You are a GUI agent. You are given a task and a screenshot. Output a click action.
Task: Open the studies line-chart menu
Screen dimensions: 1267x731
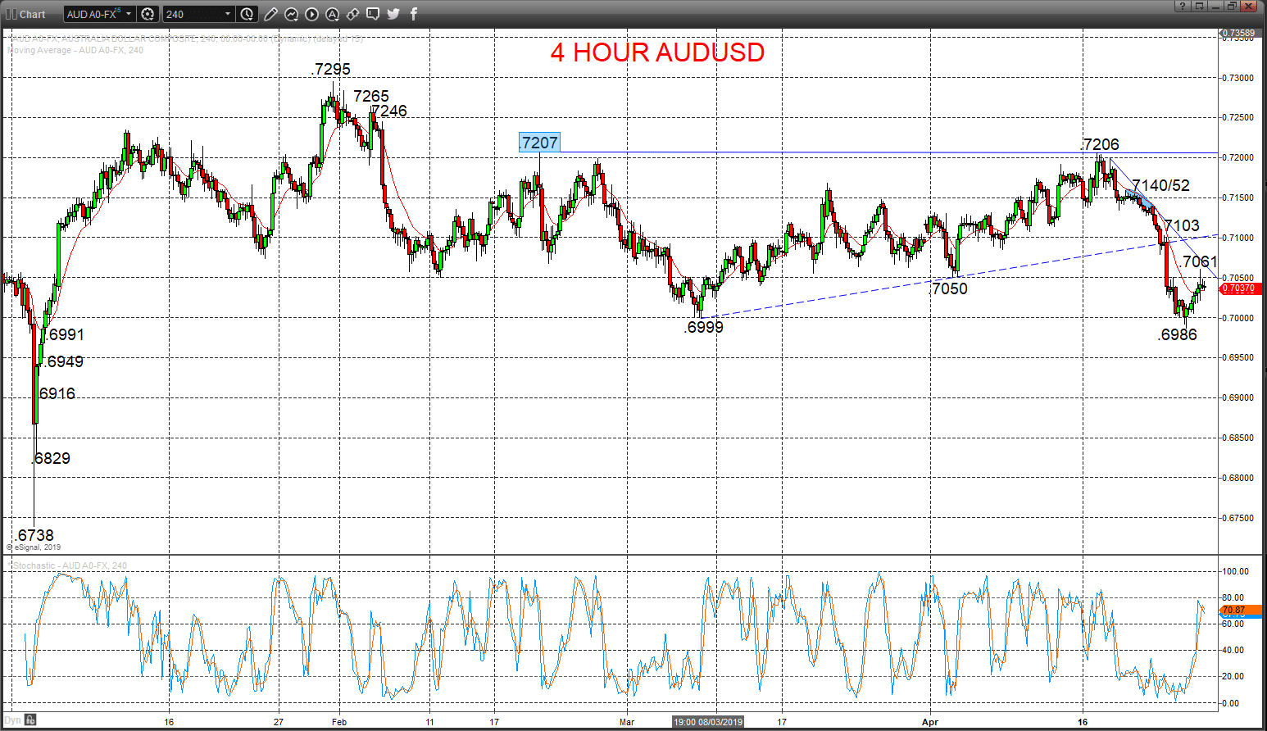pyautogui.click(x=292, y=14)
